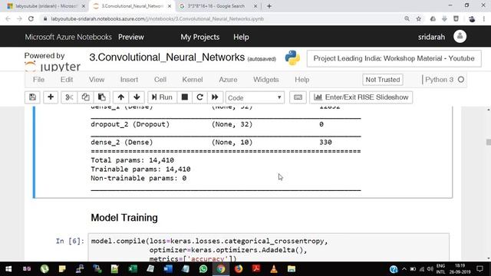
Task: Open Windows notification center icon
Action: click(479, 269)
